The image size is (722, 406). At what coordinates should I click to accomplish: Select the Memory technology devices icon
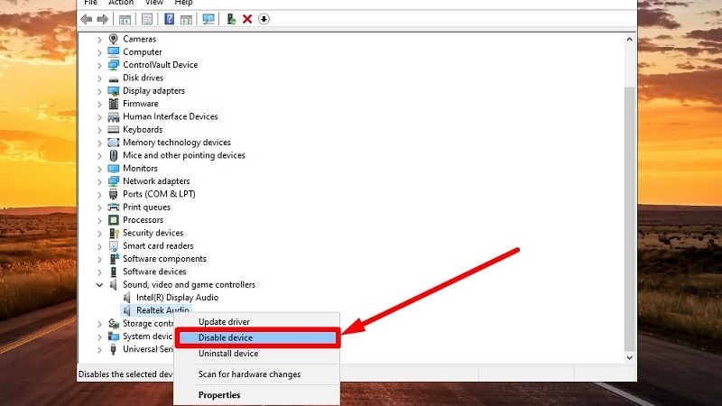tap(114, 143)
